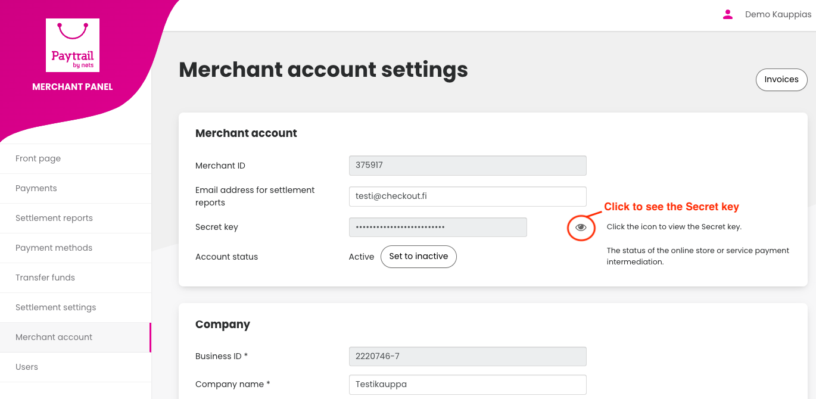Click the user profile icon

tap(727, 14)
